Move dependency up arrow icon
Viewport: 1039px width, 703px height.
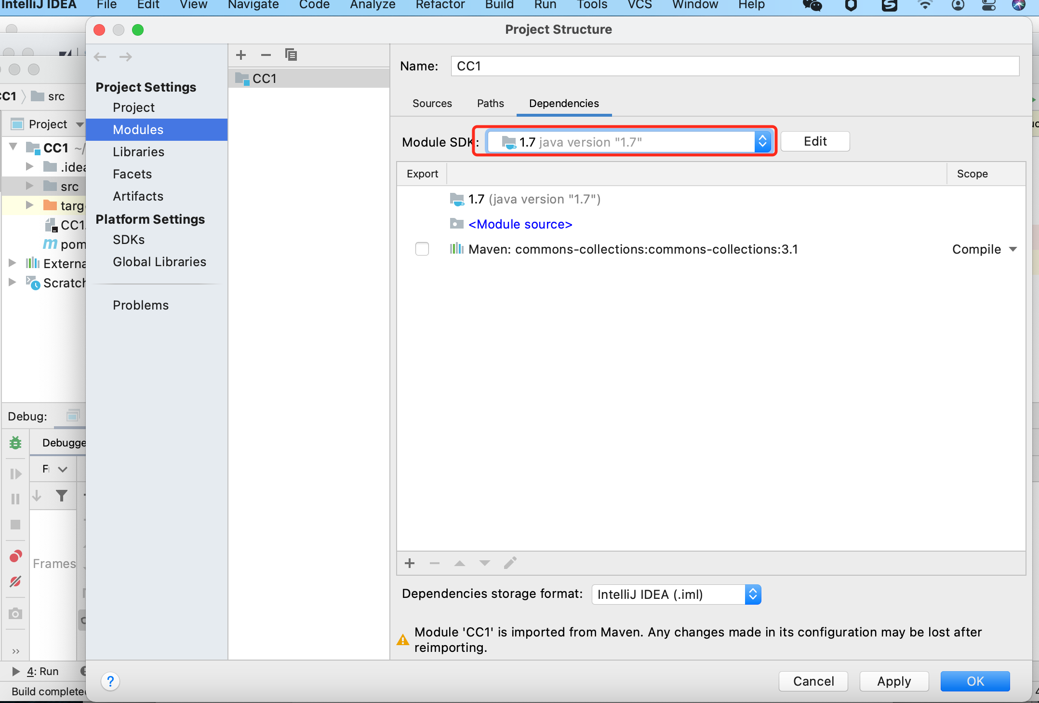[x=460, y=563]
